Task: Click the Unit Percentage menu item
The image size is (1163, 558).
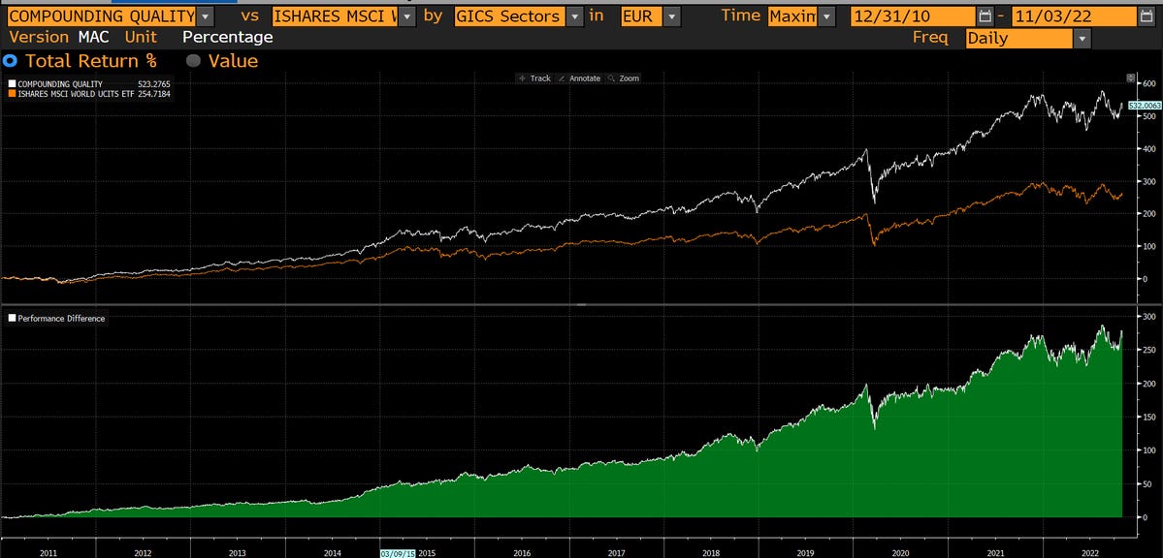Action: click(228, 38)
